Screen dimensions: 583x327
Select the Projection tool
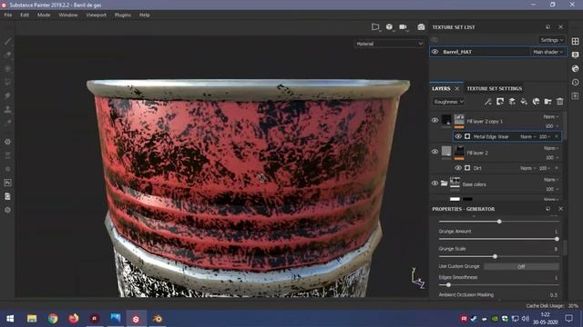(8, 69)
